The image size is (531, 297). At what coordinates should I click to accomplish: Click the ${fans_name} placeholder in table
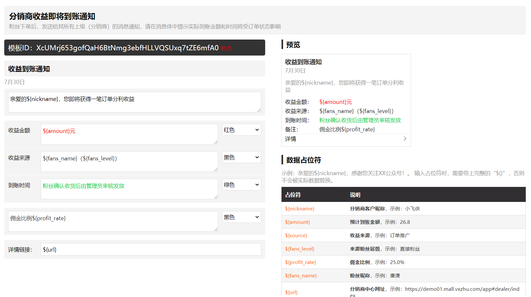click(301, 276)
